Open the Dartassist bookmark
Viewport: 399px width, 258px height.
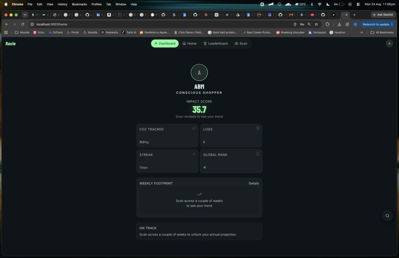click(x=317, y=33)
